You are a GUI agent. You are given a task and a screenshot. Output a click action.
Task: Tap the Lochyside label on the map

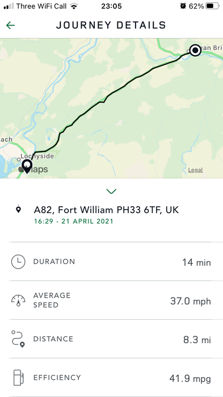pos(37,156)
